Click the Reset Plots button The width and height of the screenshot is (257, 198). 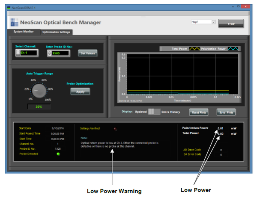click(x=198, y=112)
